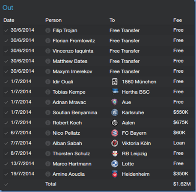Click the Out section heading
Viewport: 196px width, 192px height.
(8, 8)
